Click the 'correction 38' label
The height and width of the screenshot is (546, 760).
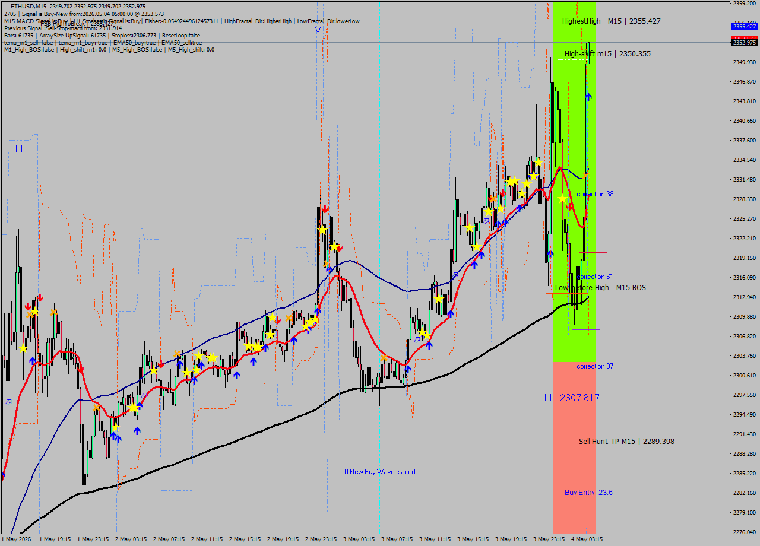pos(595,194)
